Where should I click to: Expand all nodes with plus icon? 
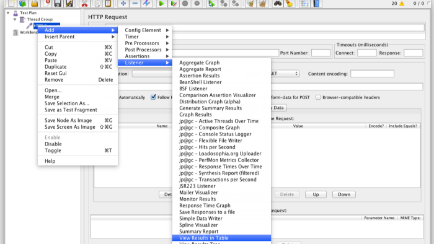[x=123, y=3]
